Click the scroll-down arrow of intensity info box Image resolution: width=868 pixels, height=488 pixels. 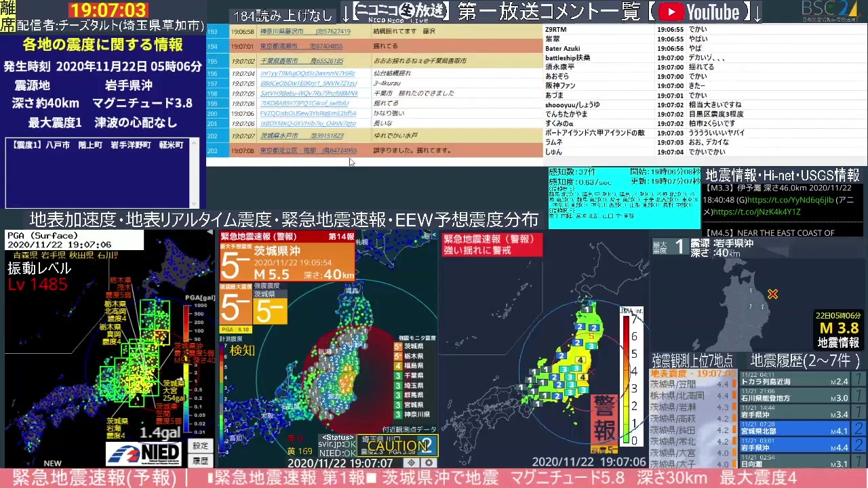195,202
